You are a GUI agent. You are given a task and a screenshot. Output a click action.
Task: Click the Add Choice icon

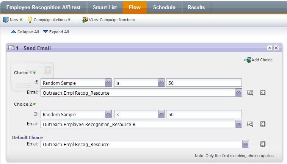pos(247,60)
